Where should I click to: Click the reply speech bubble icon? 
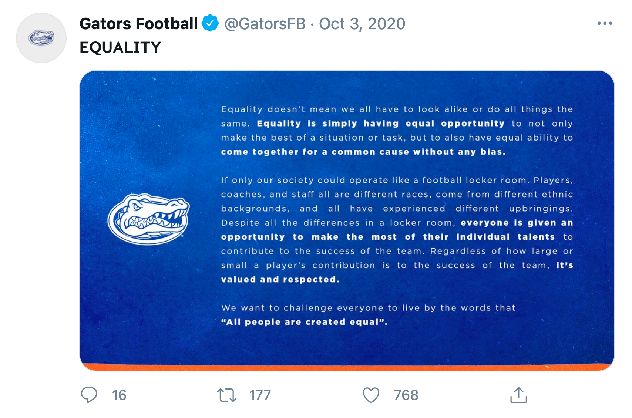click(89, 395)
